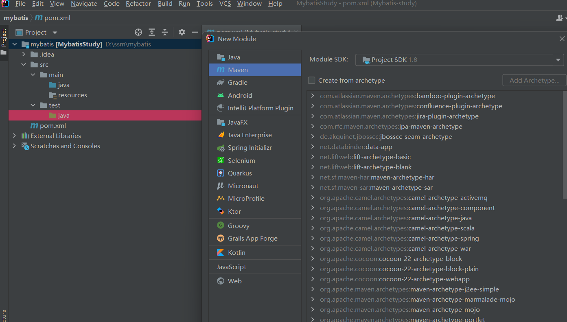
Task: Select pom.xml file in project tree
Action: [53, 126]
